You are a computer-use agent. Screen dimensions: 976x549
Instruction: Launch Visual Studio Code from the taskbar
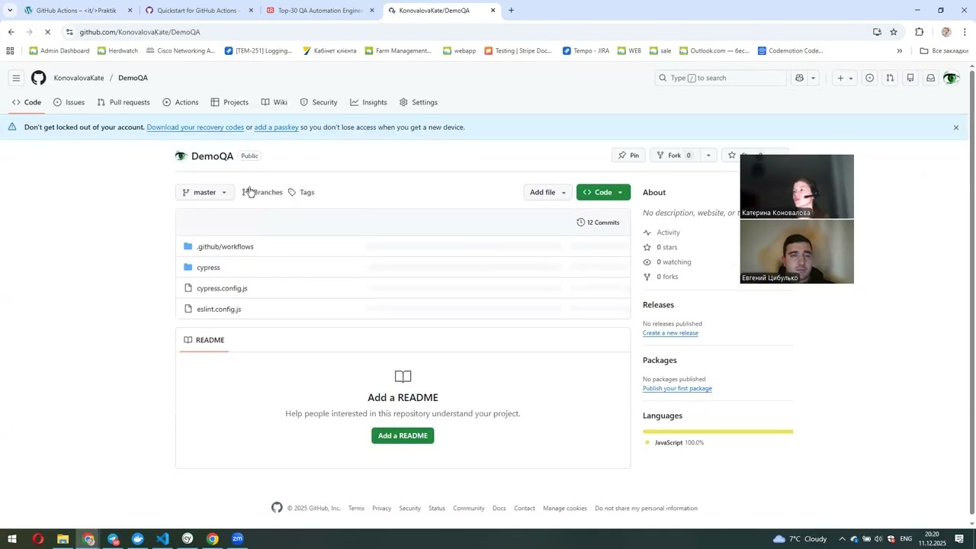(162, 539)
